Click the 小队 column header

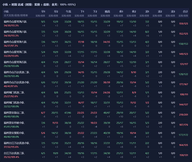6,12
